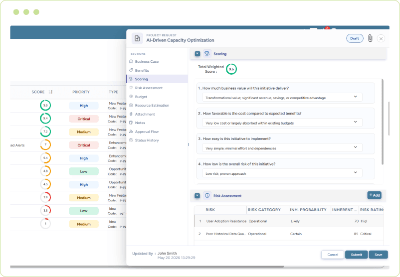Viewport: 400px width, 277px height.
Task: Click the Low priority badge beside score 4.8
Action: click(84, 171)
